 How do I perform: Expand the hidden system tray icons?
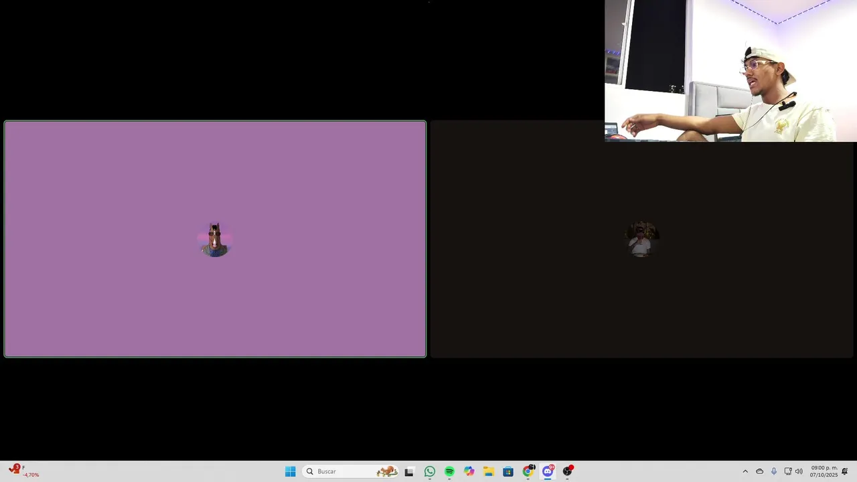tap(745, 471)
